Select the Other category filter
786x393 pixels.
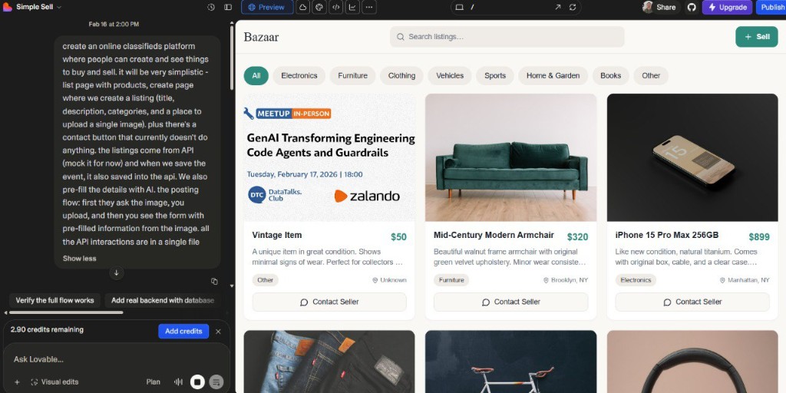pos(651,76)
